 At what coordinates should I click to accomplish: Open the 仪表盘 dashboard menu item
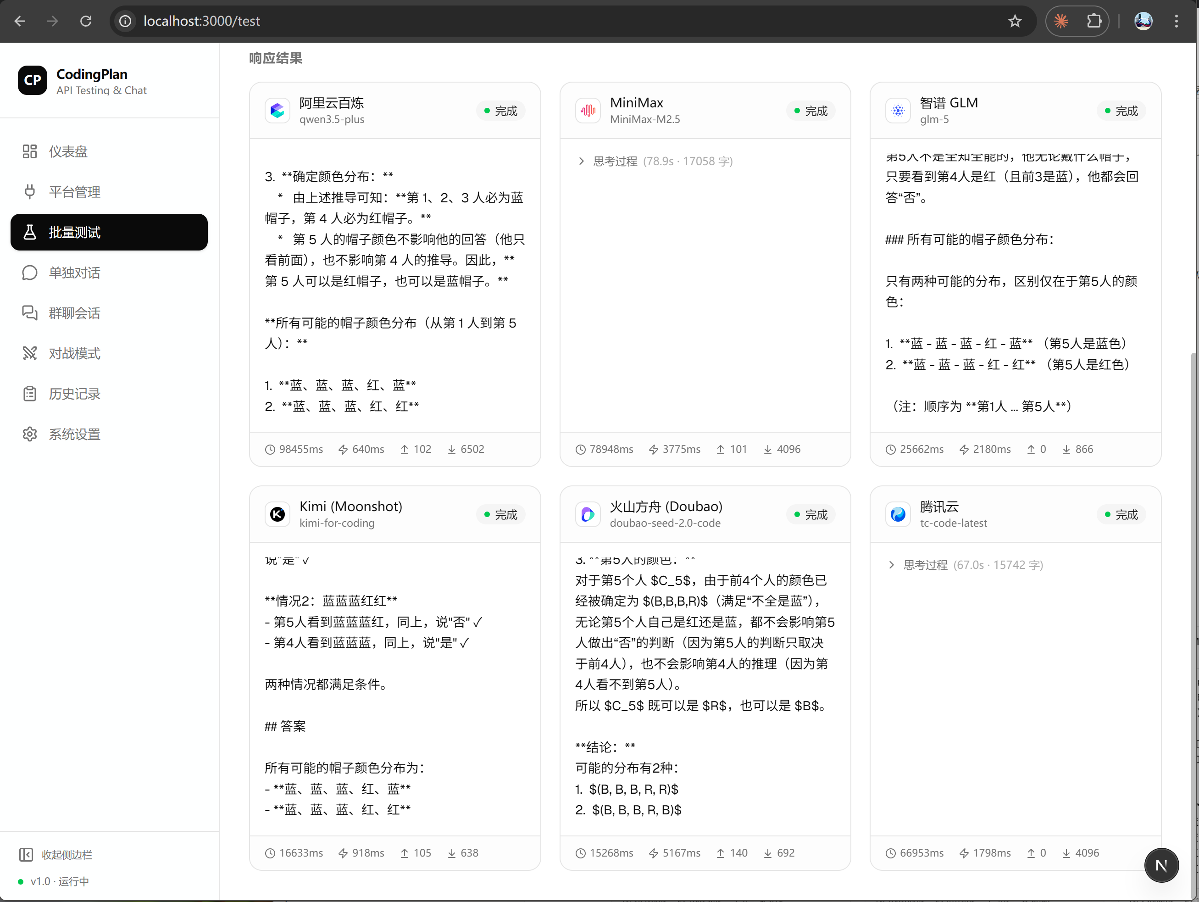click(68, 151)
